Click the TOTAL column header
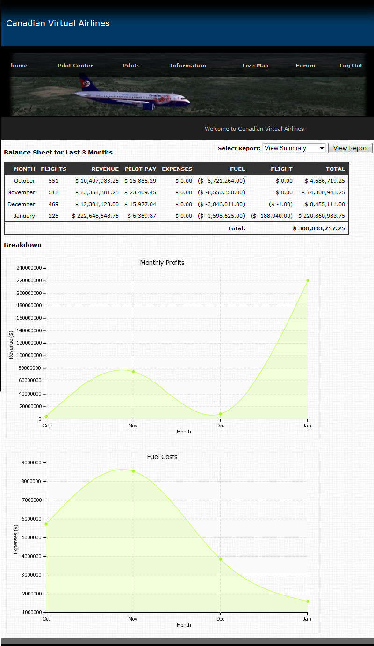374x646 pixels. click(336, 169)
